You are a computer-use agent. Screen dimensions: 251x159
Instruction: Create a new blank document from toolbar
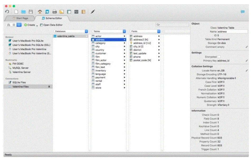[x=16, y=12]
